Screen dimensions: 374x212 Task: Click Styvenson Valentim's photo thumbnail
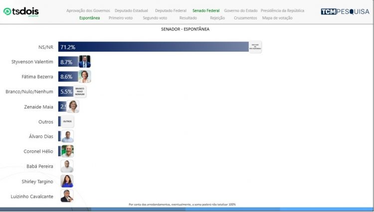[x=84, y=62]
